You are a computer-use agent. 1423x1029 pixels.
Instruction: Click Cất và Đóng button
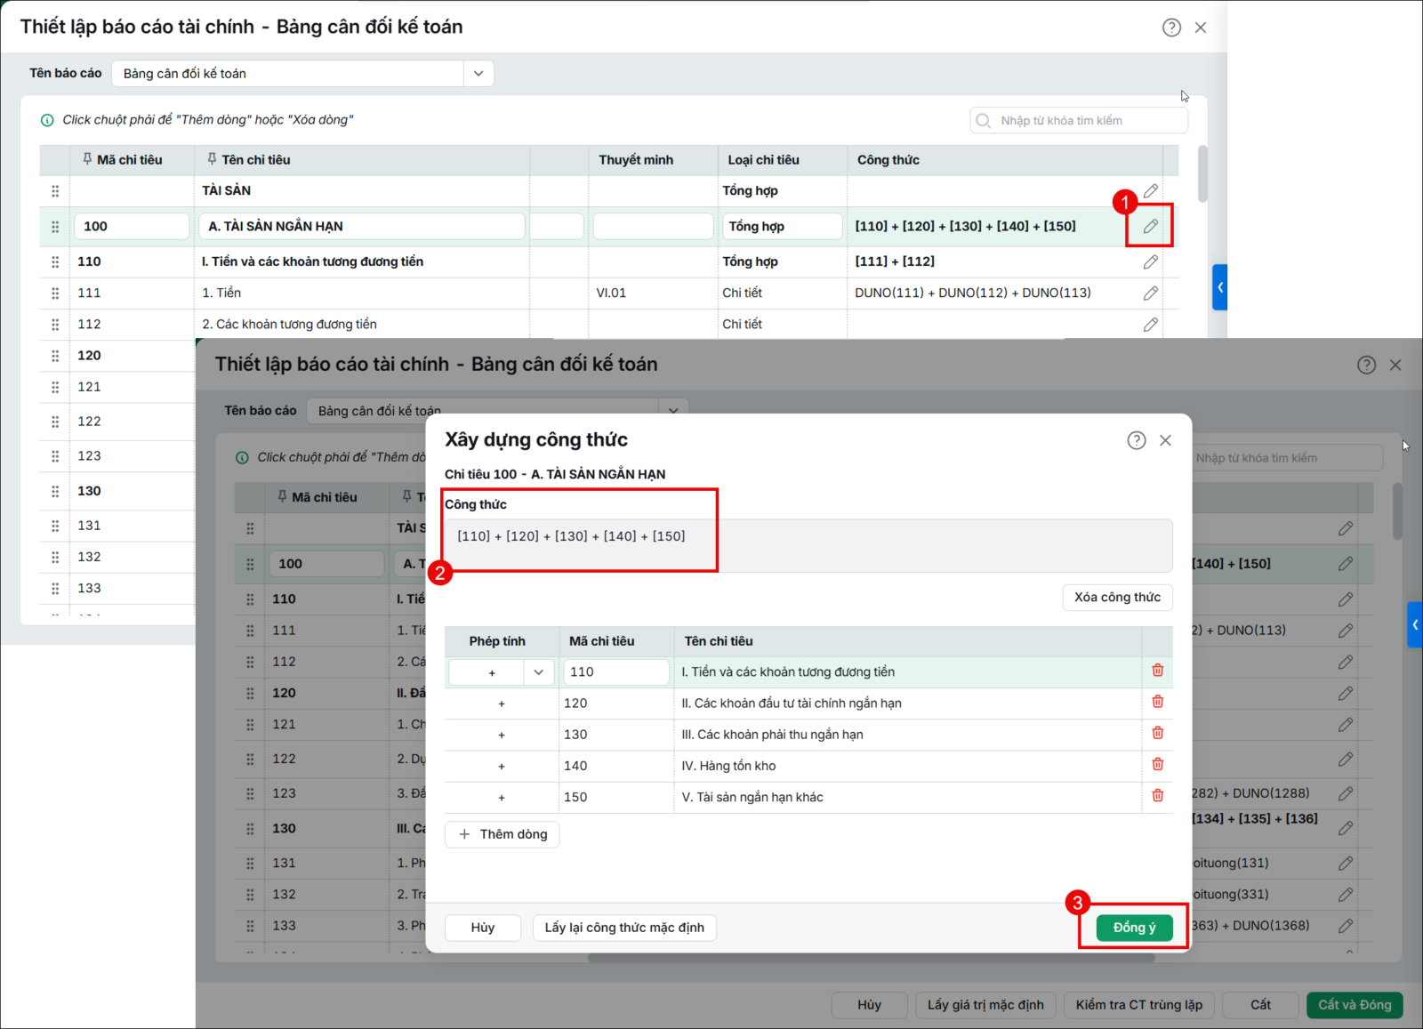point(1355,1005)
